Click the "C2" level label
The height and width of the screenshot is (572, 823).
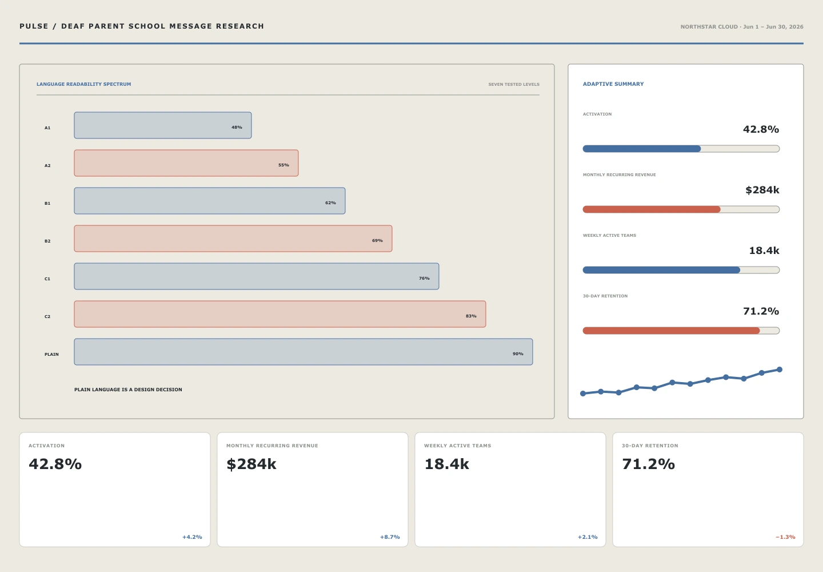click(x=47, y=317)
